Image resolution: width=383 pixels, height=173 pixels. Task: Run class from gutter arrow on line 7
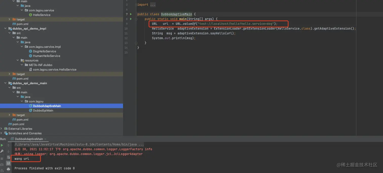pos(131,14)
